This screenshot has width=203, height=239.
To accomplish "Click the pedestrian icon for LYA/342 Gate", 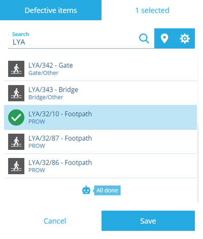I will pos(16,69).
